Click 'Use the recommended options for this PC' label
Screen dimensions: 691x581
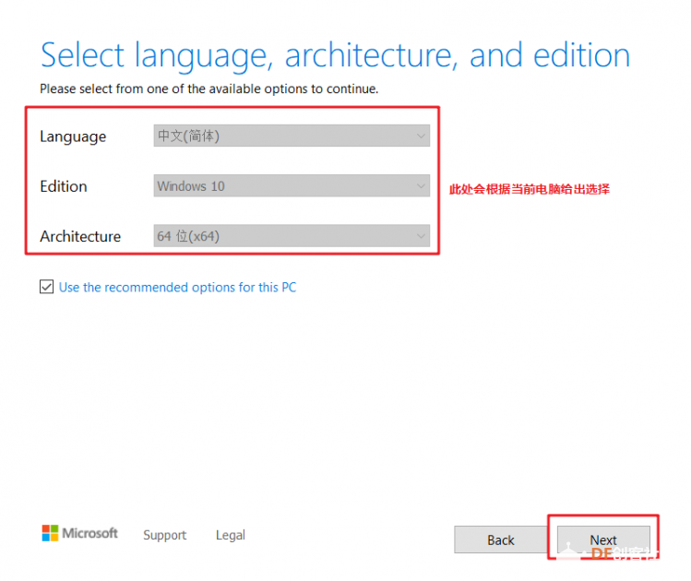click(177, 287)
